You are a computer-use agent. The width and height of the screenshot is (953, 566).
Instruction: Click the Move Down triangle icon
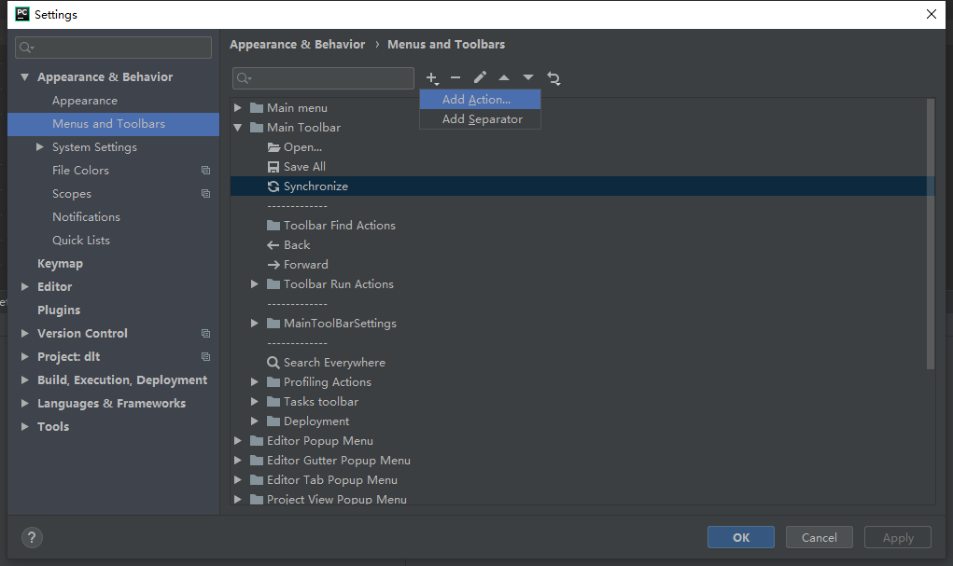[528, 77]
